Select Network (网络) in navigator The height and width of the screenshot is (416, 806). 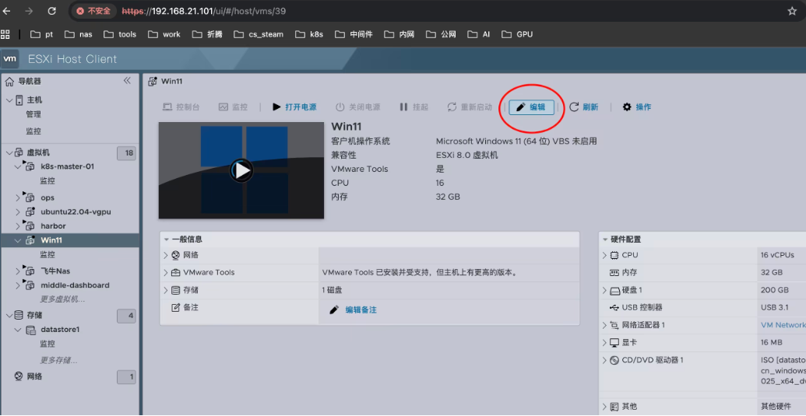[34, 376]
